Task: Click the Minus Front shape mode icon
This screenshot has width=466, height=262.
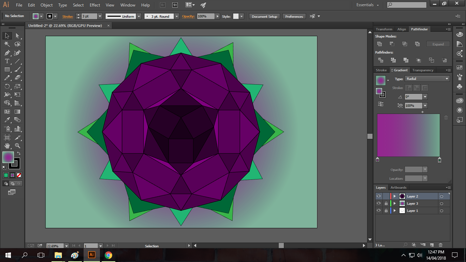Action: [x=392, y=44]
